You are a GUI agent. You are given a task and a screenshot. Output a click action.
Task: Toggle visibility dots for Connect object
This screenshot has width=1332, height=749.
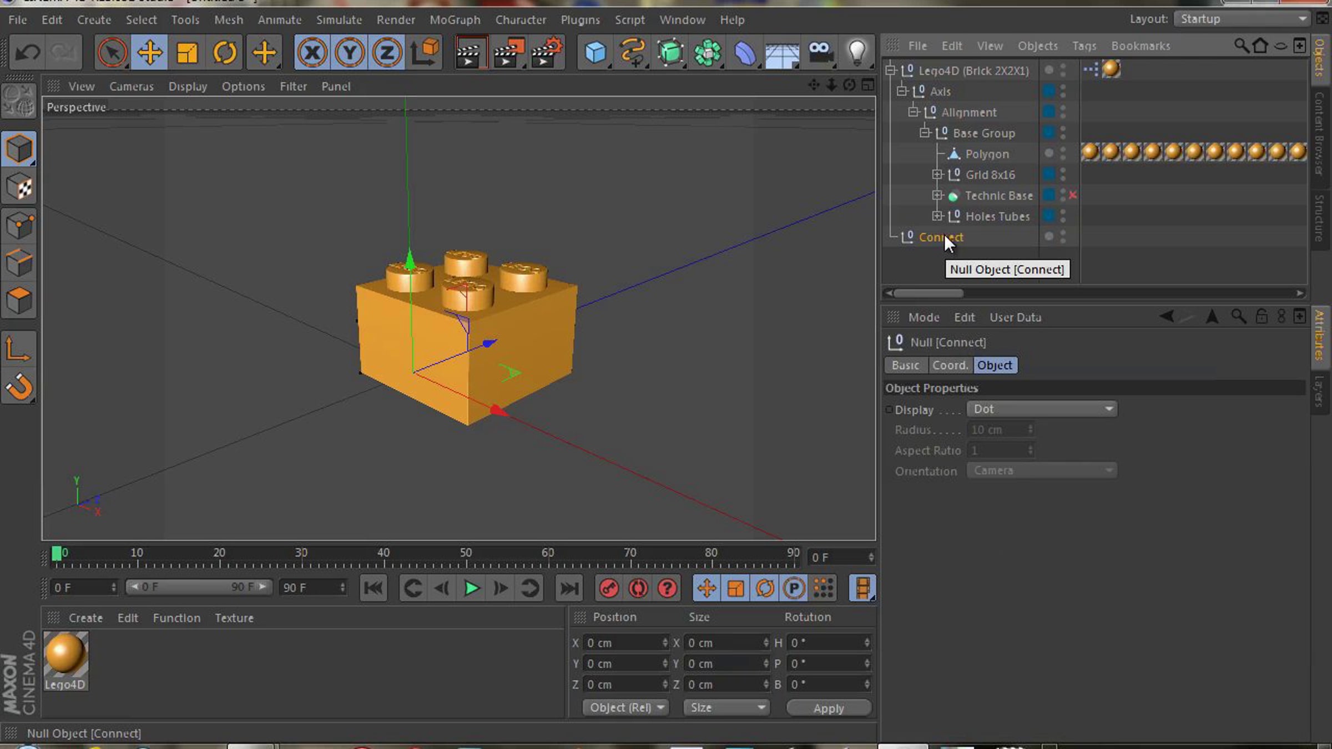coord(1063,237)
